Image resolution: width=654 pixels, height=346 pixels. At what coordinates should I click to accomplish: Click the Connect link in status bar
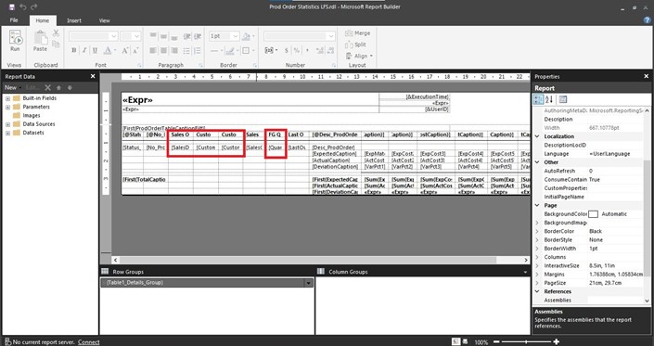[89, 342]
